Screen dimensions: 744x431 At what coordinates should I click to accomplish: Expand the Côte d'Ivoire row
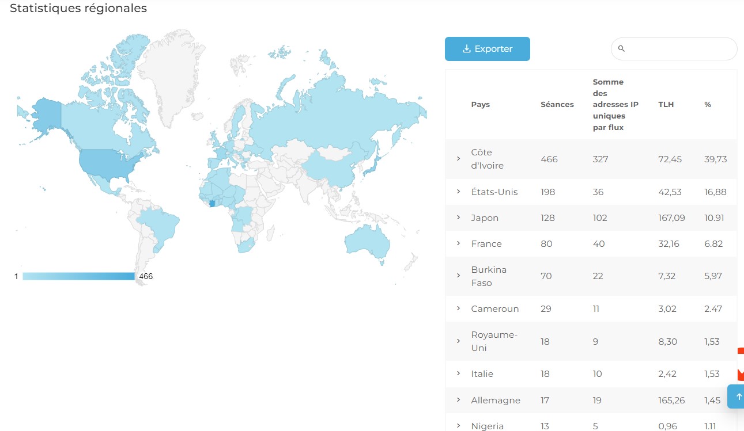coord(459,158)
